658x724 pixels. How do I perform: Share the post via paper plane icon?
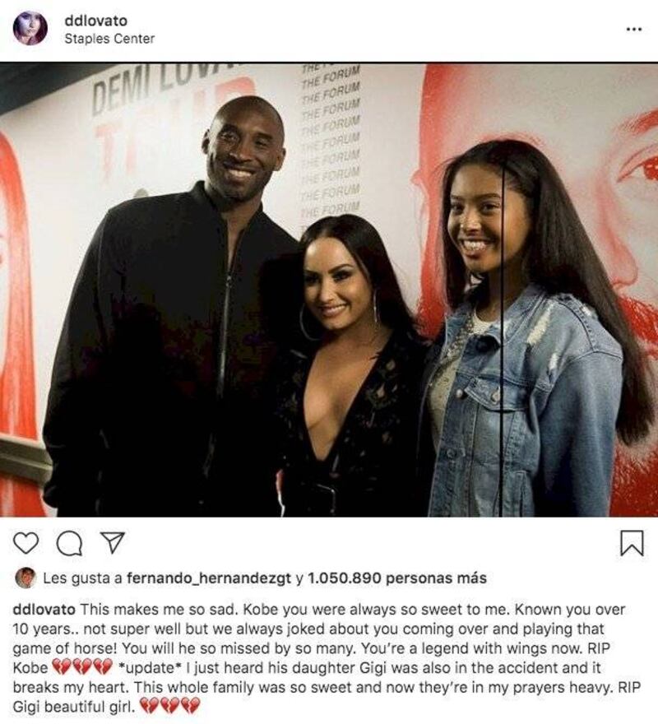pyautogui.click(x=113, y=542)
